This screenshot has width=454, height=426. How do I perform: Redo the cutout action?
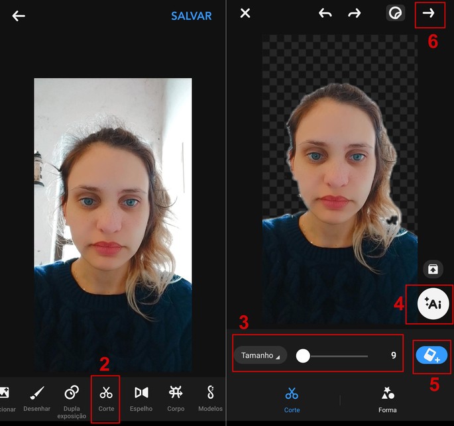click(x=355, y=14)
